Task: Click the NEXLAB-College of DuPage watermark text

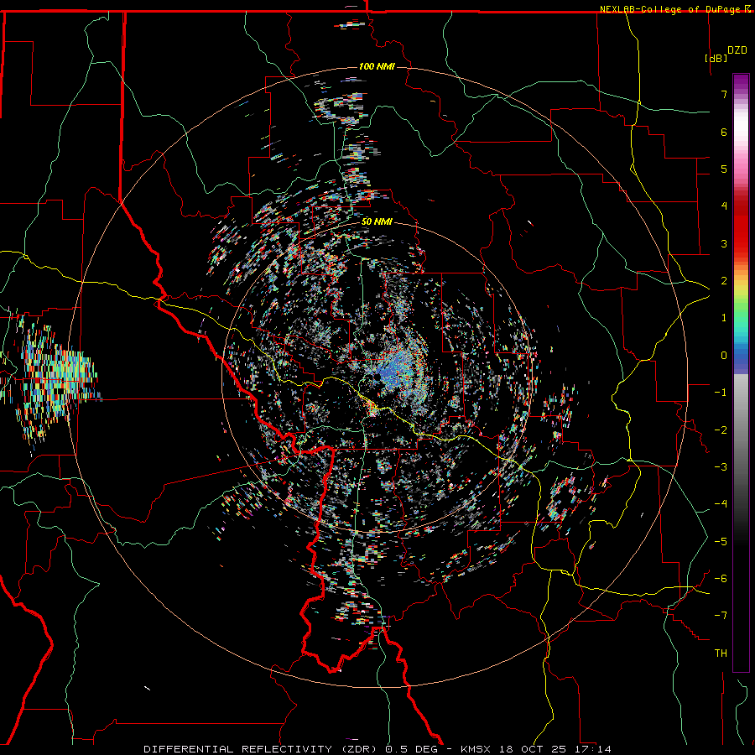Action: 672,9
